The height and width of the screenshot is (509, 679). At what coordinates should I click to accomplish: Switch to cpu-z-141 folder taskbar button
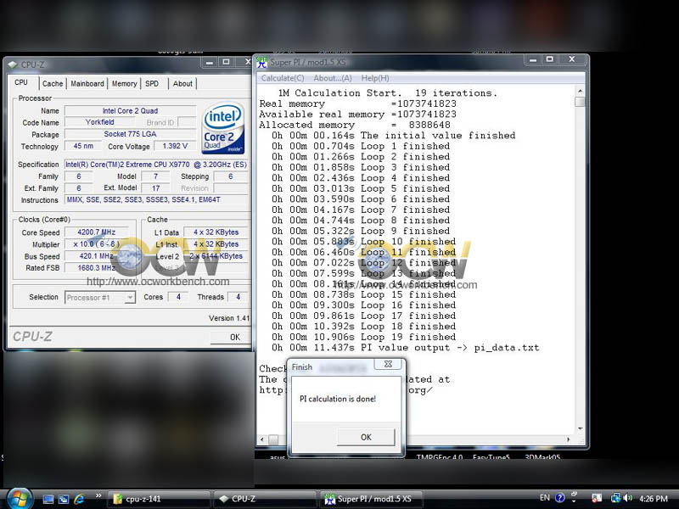point(159,499)
